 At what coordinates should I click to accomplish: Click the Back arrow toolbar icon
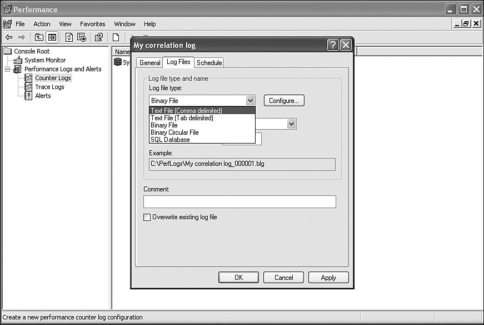[x=9, y=37]
